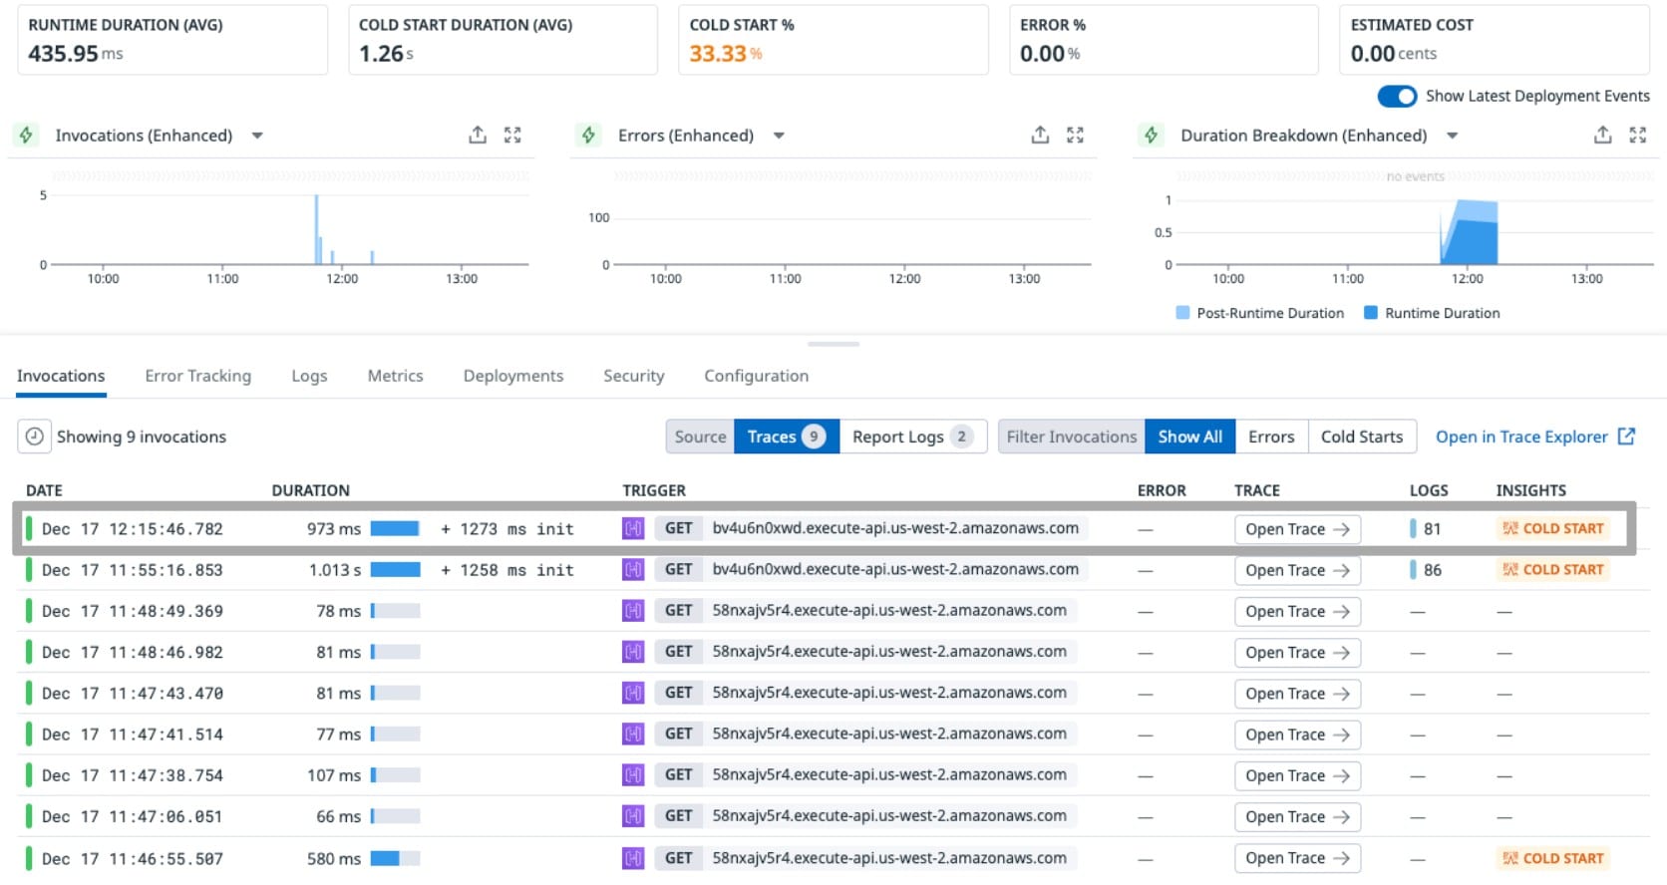This screenshot has width=1667, height=885.
Task: Click the tallest bar in the Invocations graph
Action: click(316, 229)
